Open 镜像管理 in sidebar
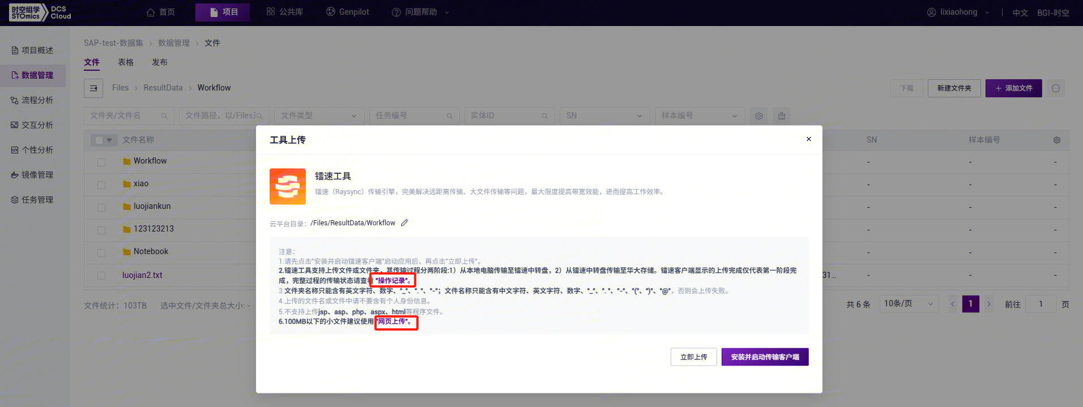Viewport: 1083px width, 407px height. point(33,175)
